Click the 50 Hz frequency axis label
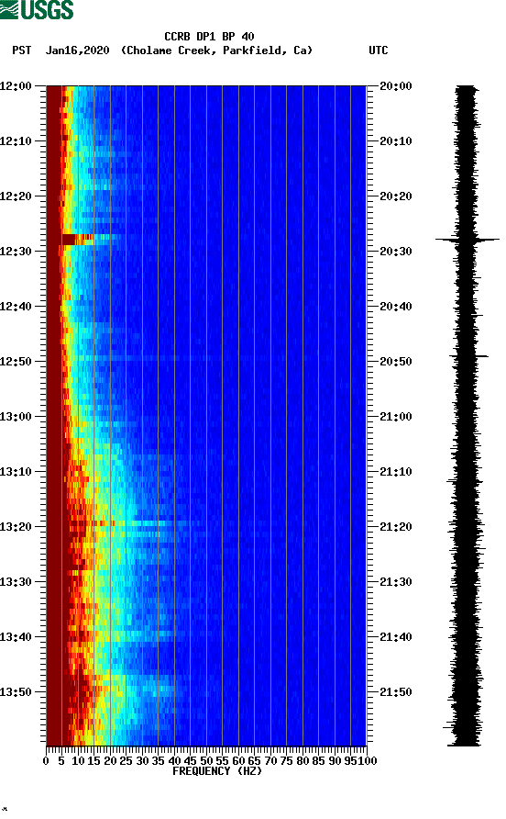 (206, 761)
